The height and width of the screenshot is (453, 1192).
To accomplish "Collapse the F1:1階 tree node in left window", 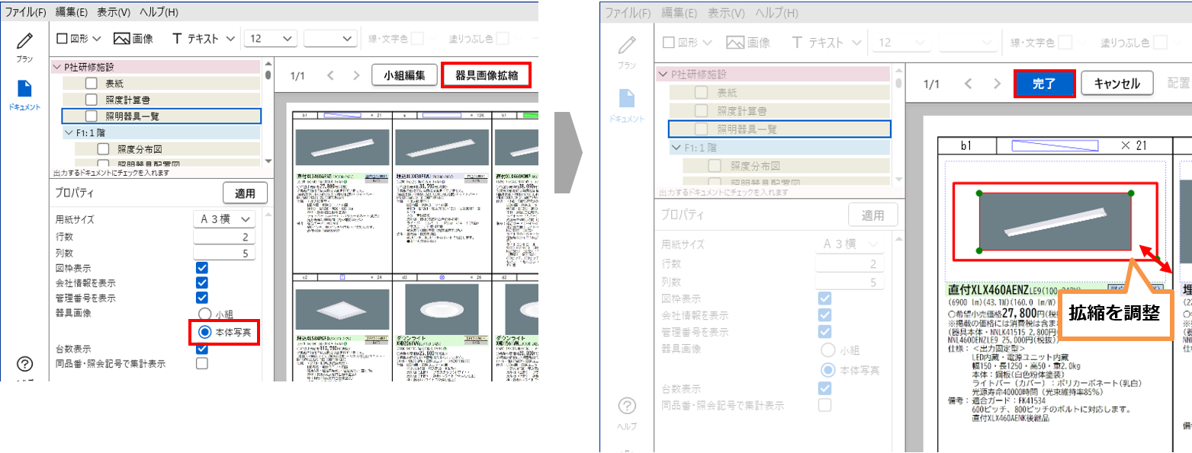I will 69,132.
